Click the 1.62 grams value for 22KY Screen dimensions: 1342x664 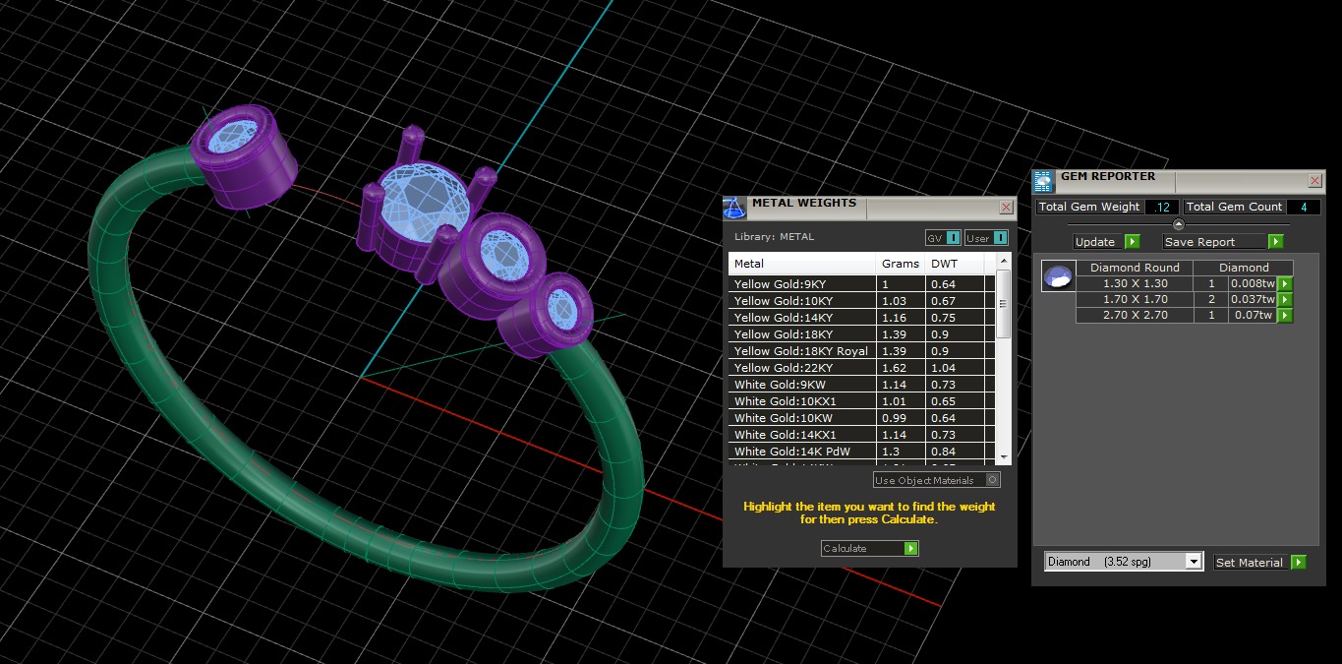(901, 368)
